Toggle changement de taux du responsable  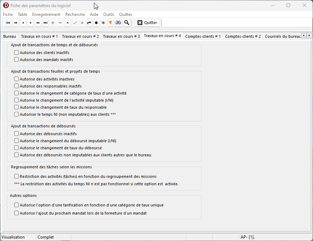(x=16, y=107)
